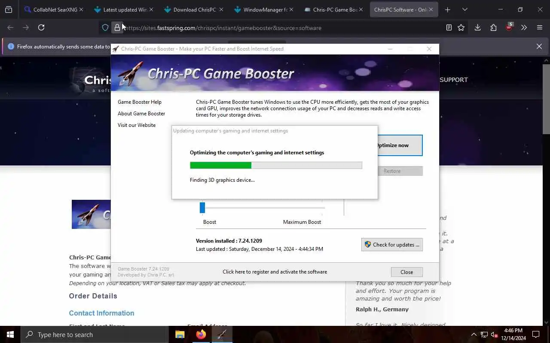Open File Explorer from the taskbar
This screenshot has height=343, width=550.
tap(180, 334)
